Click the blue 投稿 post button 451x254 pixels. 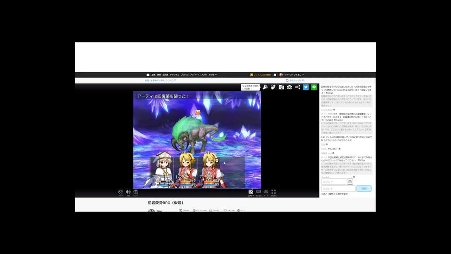pos(364,189)
